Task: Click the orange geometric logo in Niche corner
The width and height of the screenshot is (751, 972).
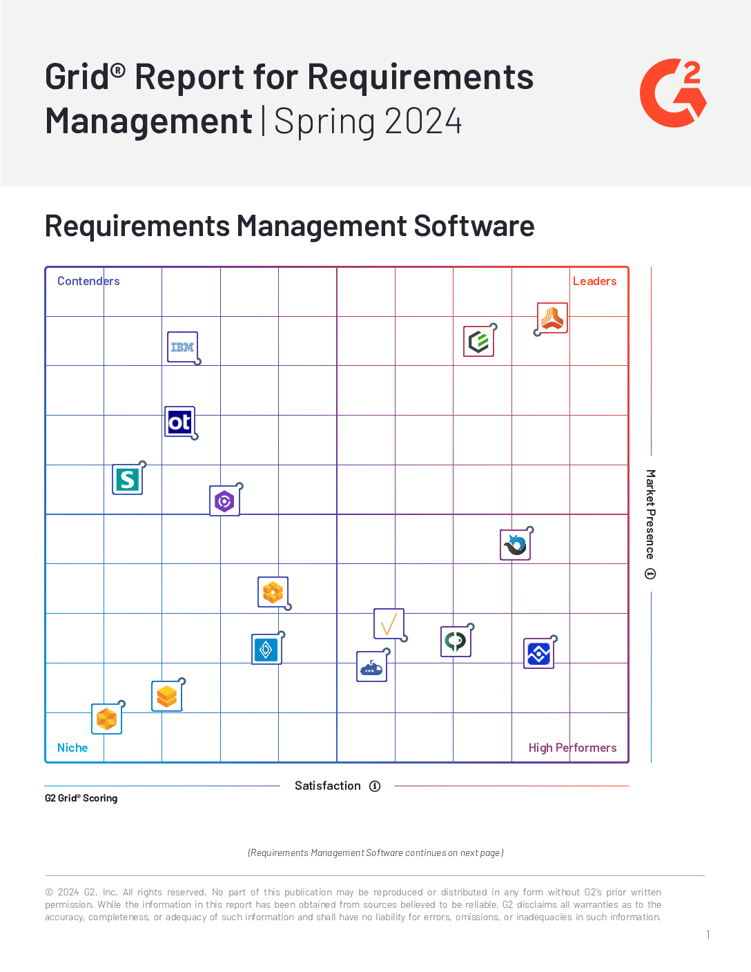Action: (107, 719)
